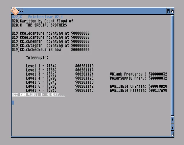
Task: Click the address value $0020111A
Action: [x=84, y=70]
